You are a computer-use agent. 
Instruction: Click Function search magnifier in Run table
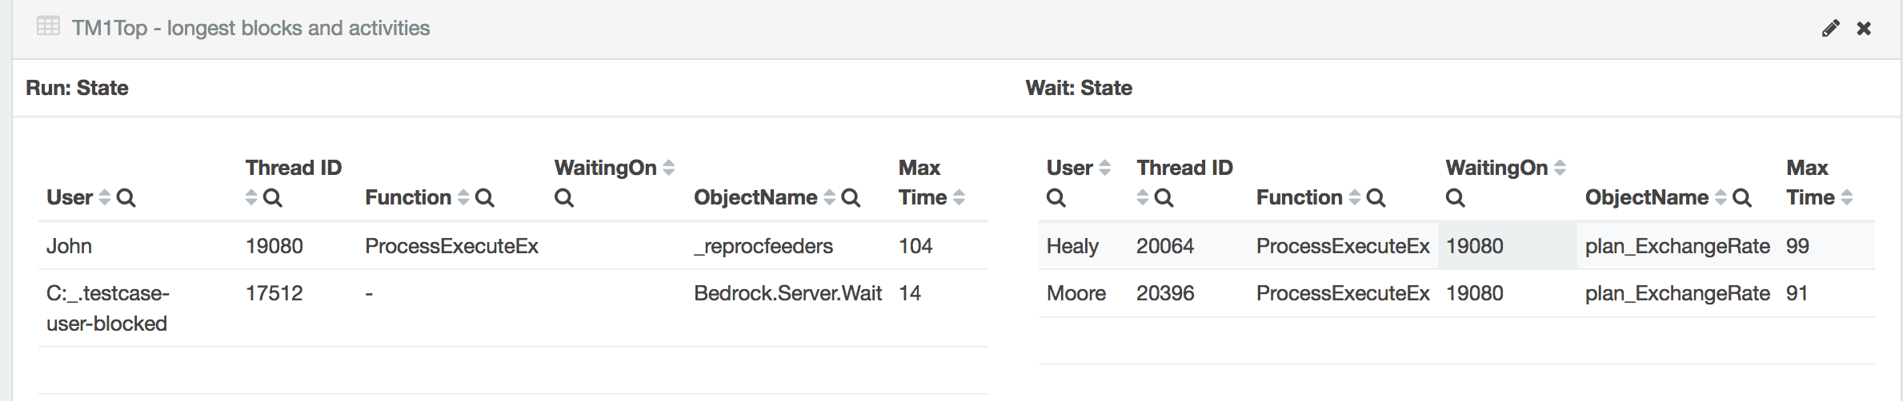click(484, 197)
